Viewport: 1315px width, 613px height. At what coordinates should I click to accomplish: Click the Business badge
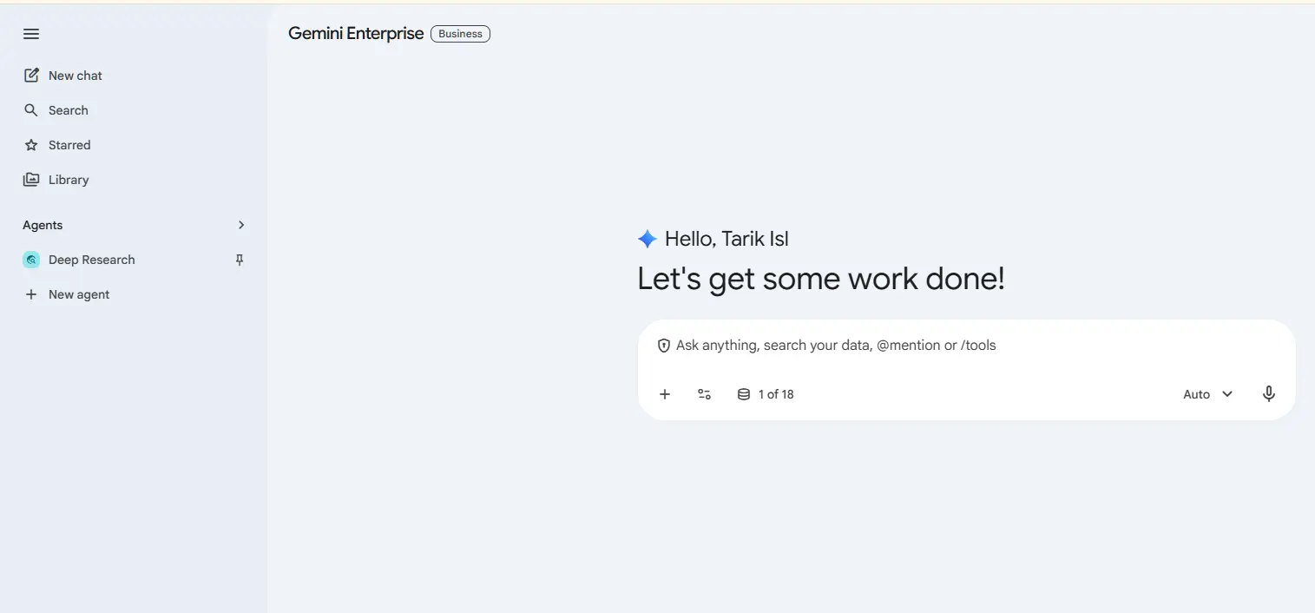[460, 34]
